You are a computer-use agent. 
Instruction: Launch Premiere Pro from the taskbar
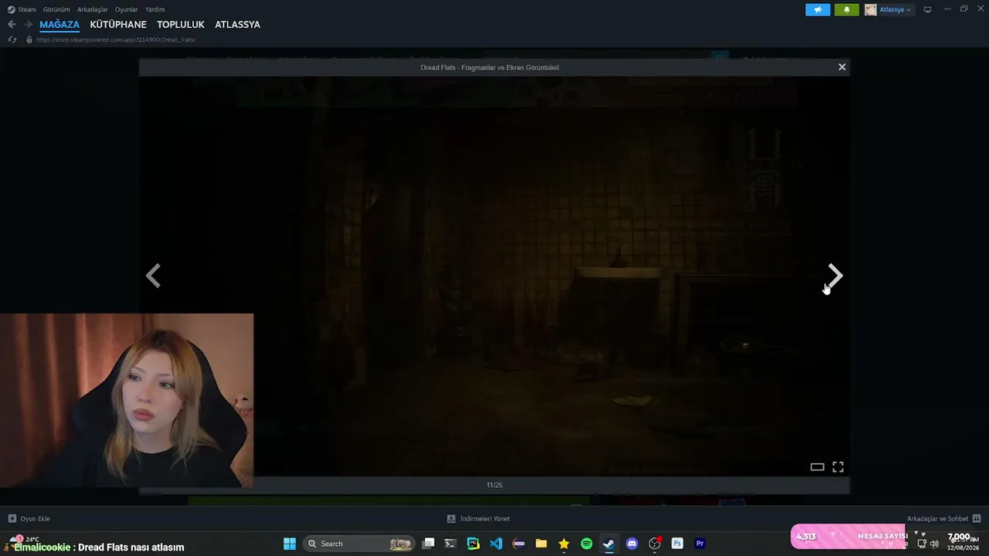tap(700, 544)
